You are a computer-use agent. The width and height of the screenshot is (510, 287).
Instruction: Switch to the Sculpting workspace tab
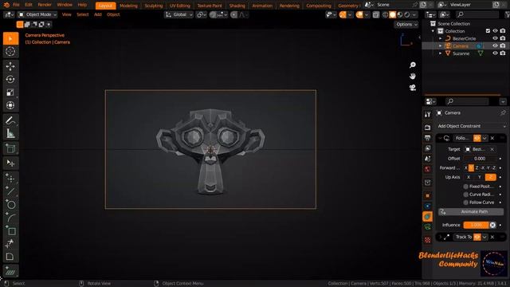[154, 6]
